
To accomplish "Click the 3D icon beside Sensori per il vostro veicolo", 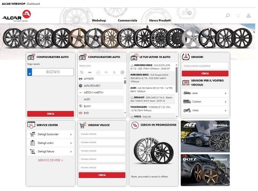I will 186,82.
